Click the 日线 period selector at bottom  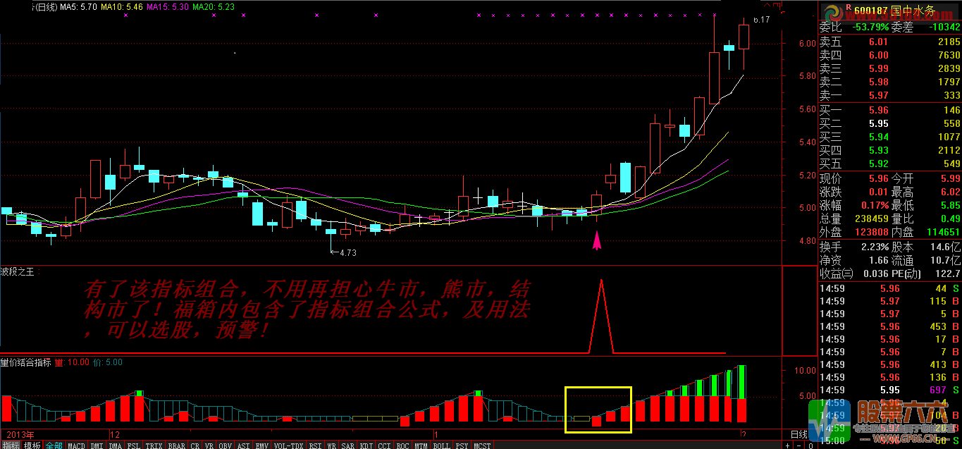[x=798, y=433]
